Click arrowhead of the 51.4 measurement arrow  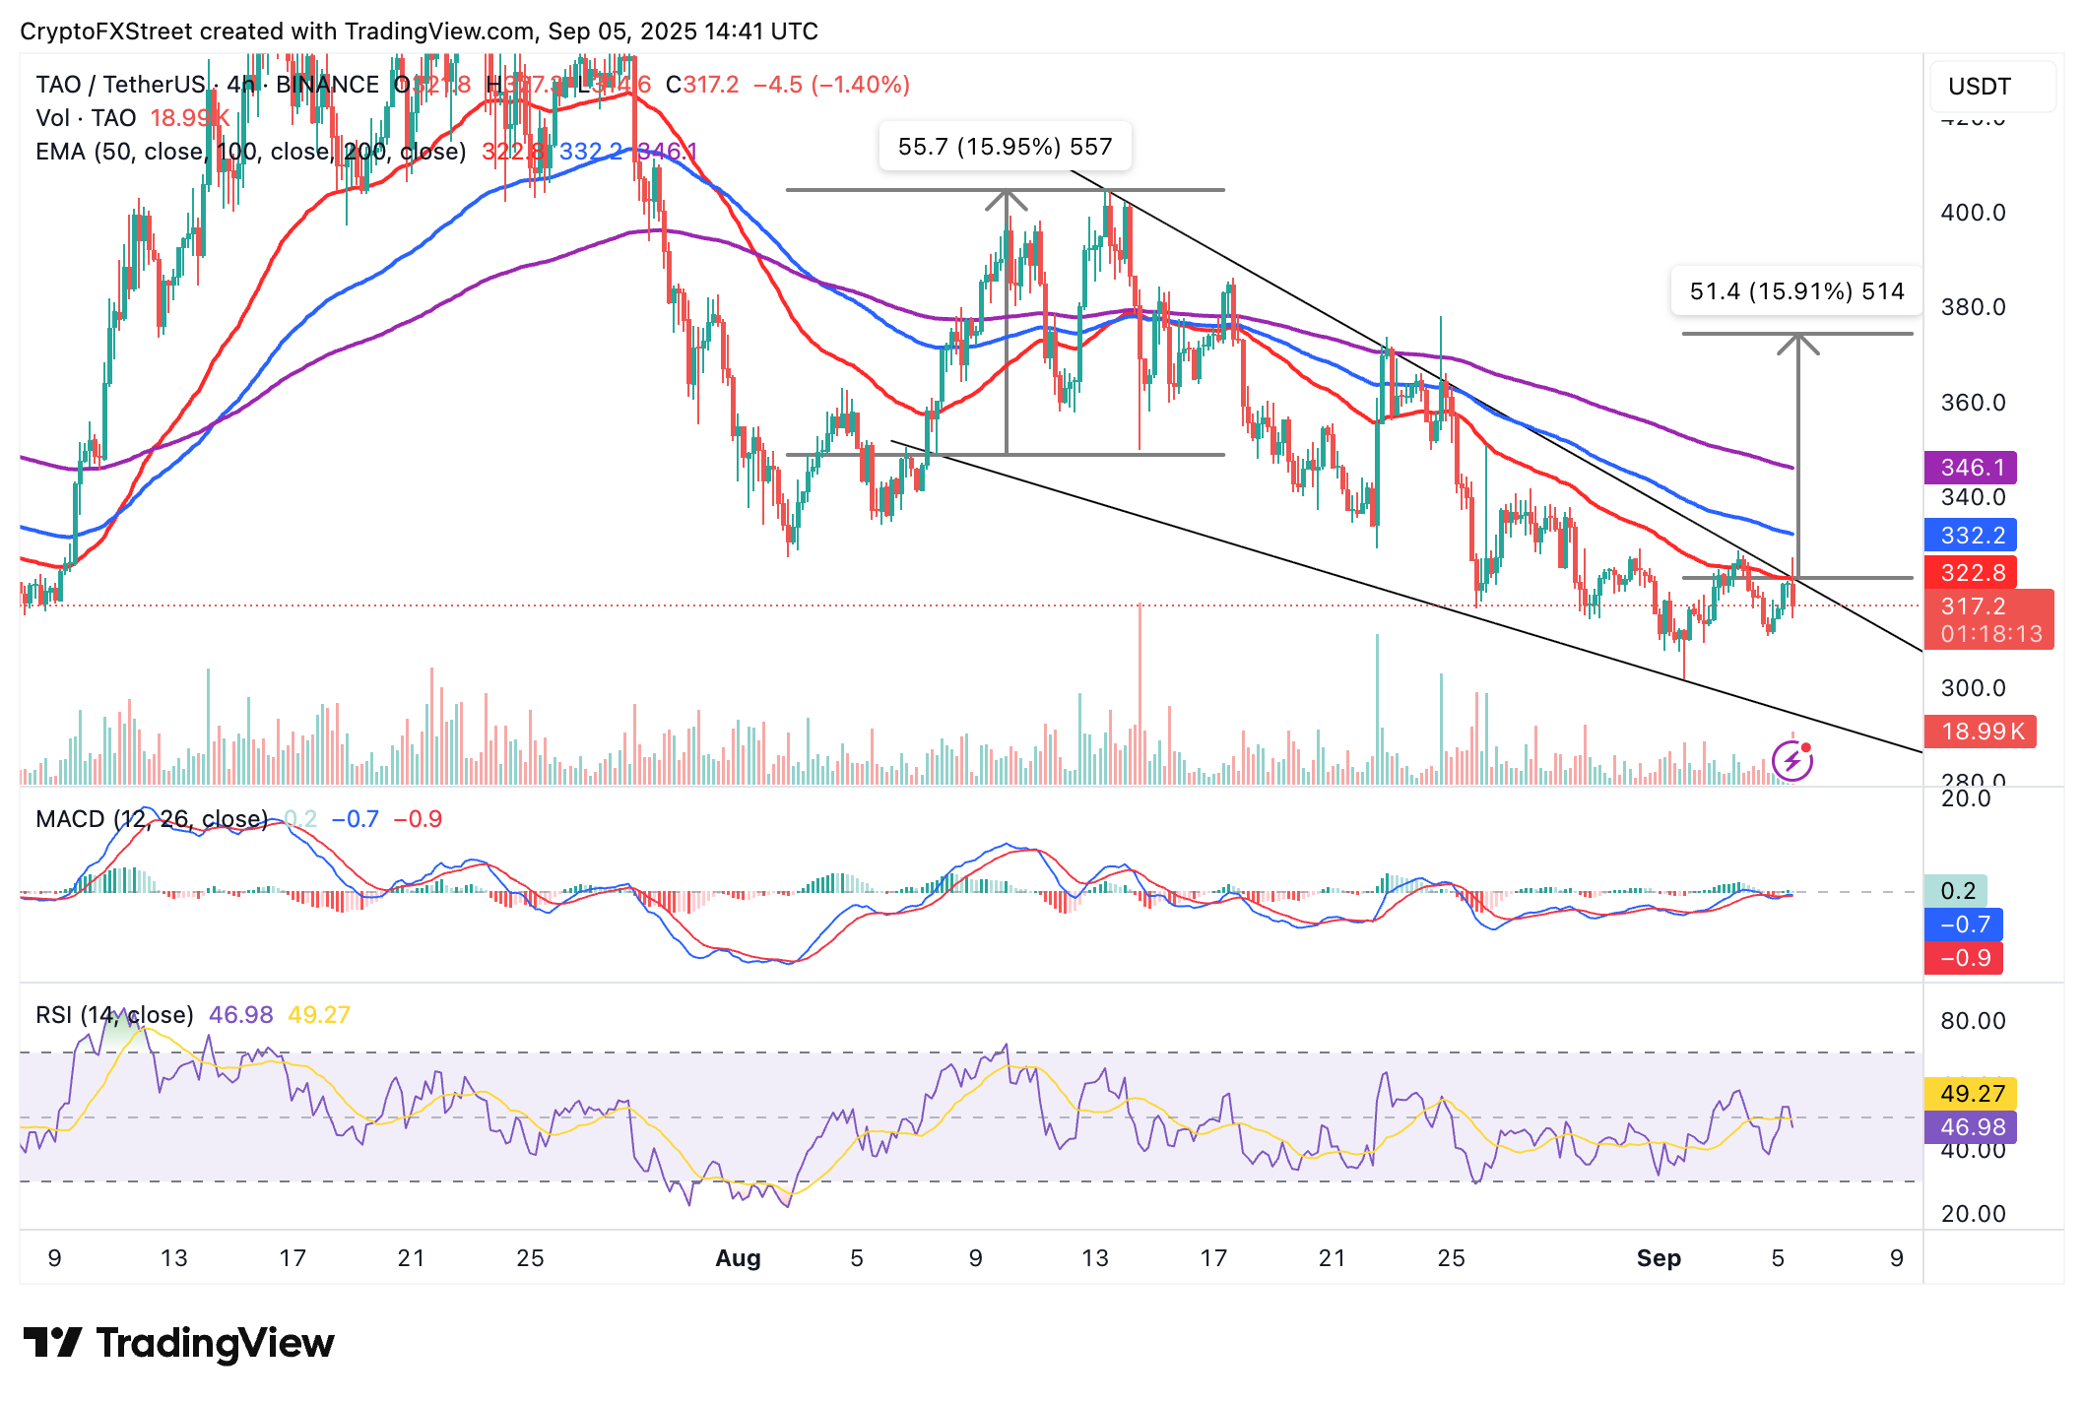1797,343
